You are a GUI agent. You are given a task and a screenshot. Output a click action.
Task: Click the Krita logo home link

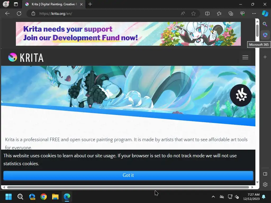tap(26, 57)
